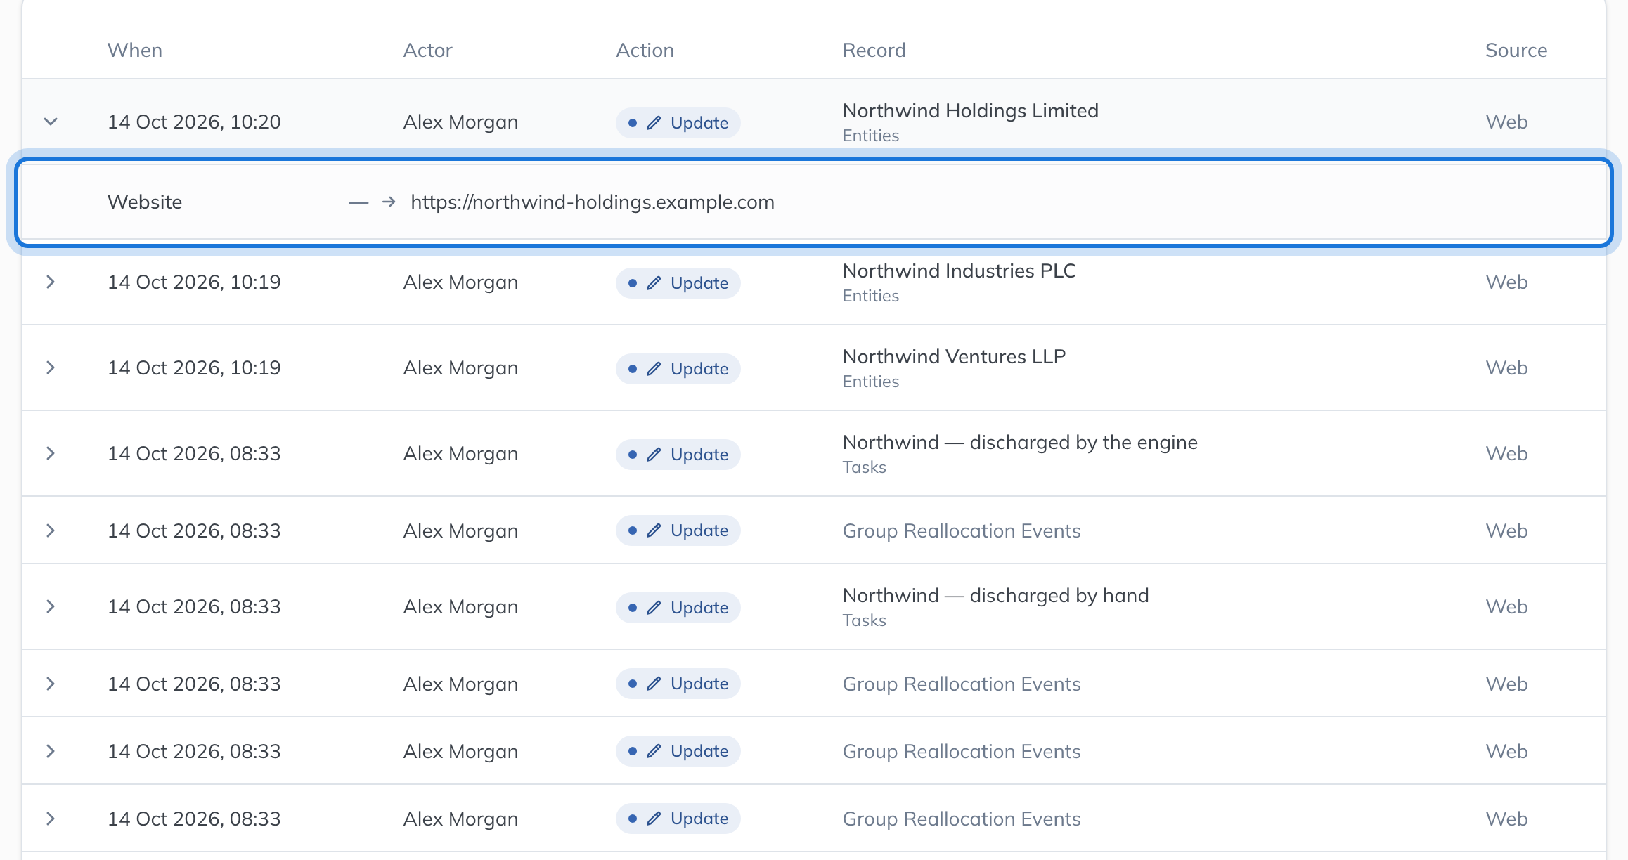The height and width of the screenshot is (860, 1628).
Task: Click Entities label under Northwind Ventures LLP
Action: 871,382
